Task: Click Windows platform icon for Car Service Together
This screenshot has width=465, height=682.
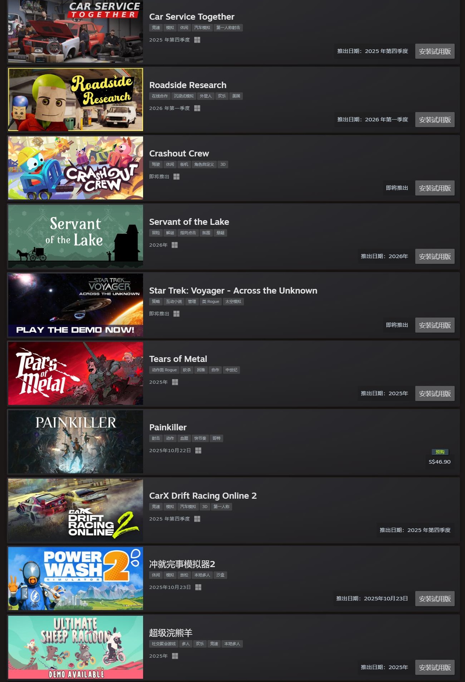Action: pos(197,40)
